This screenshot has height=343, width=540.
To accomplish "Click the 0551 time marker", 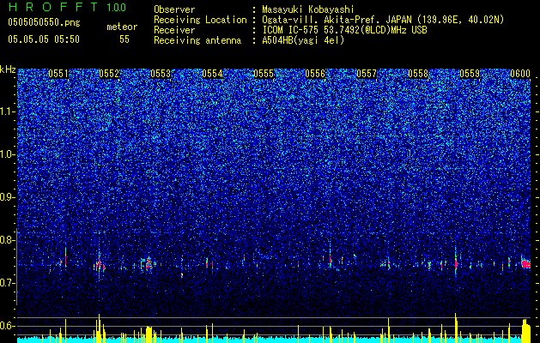I will click(58, 74).
